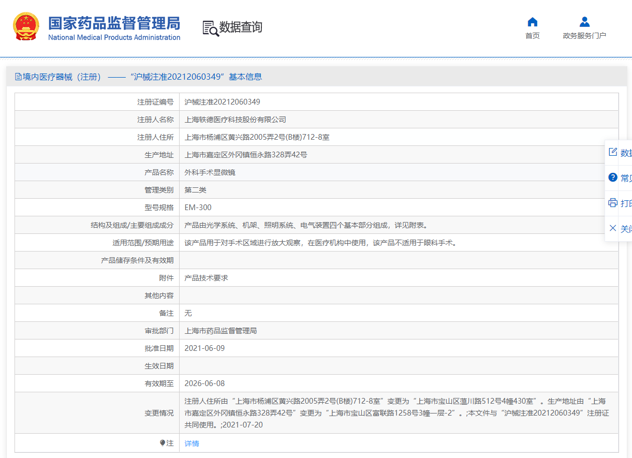The image size is (632, 458).
Task: Select the 境内医疗器械（注册）基本信息 panel title
Action: (x=138, y=77)
